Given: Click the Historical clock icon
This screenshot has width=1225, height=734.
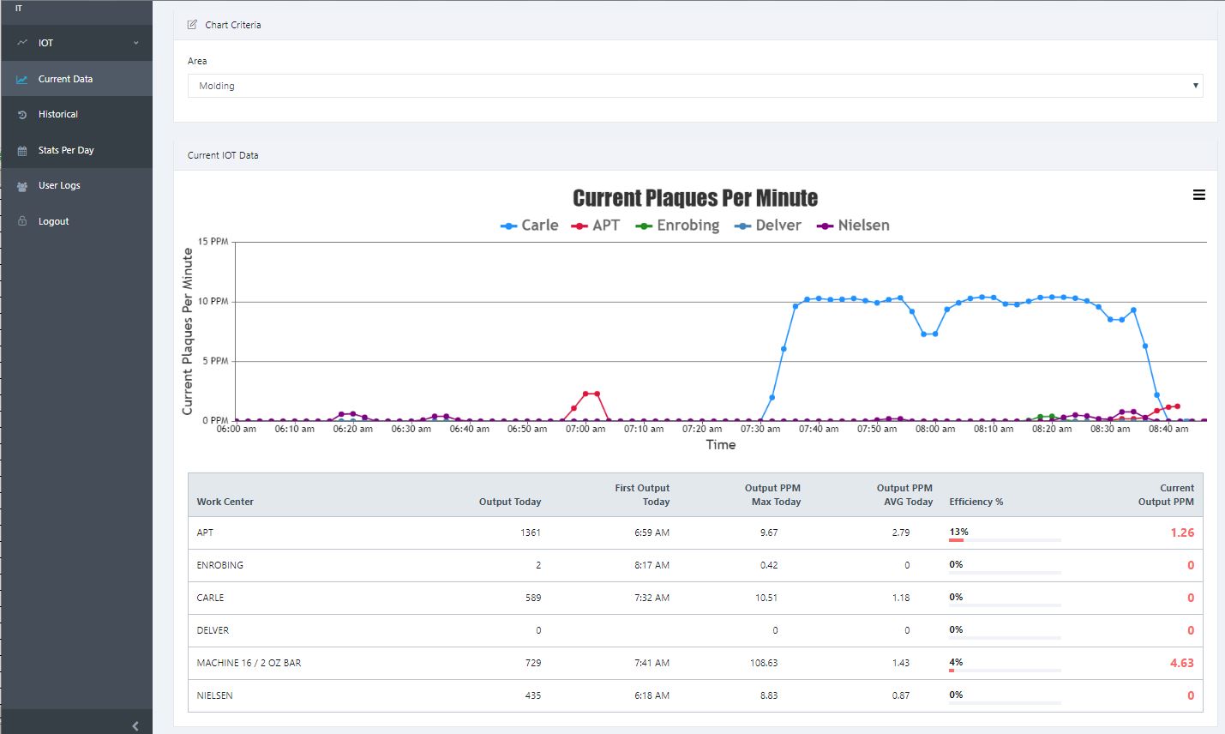Looking at the screenshot, I should point(22,115).
